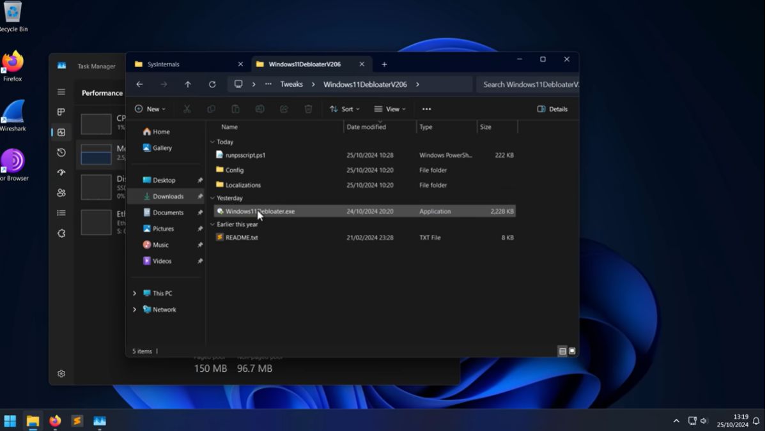Select the Downloads folder in the sidebar
Image resolution: width=767 pixels, height=431 pixels.
coord(168,196)
